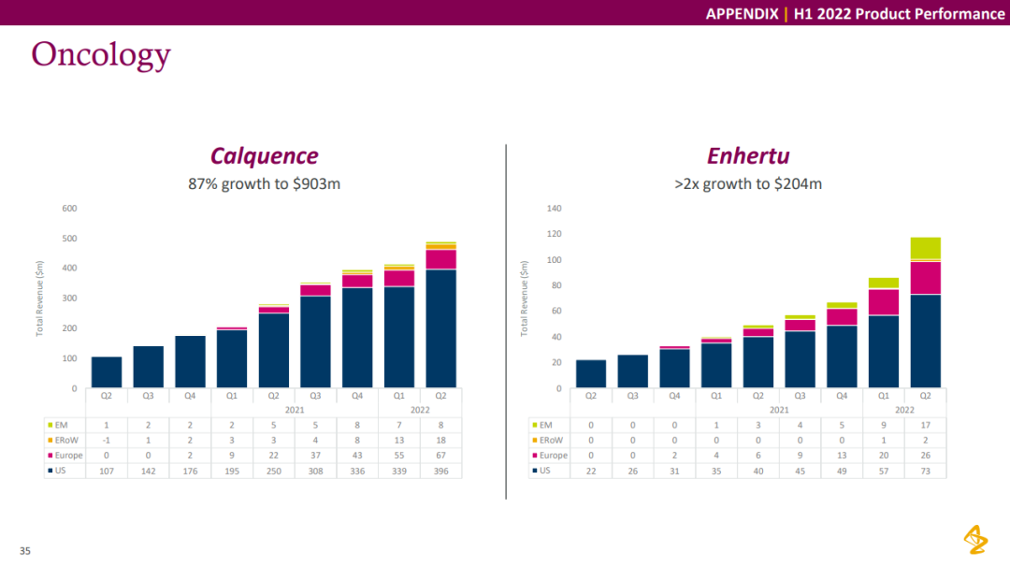
Task: Click the tallest Calquence bar's navy US segment
Action: 441,328
